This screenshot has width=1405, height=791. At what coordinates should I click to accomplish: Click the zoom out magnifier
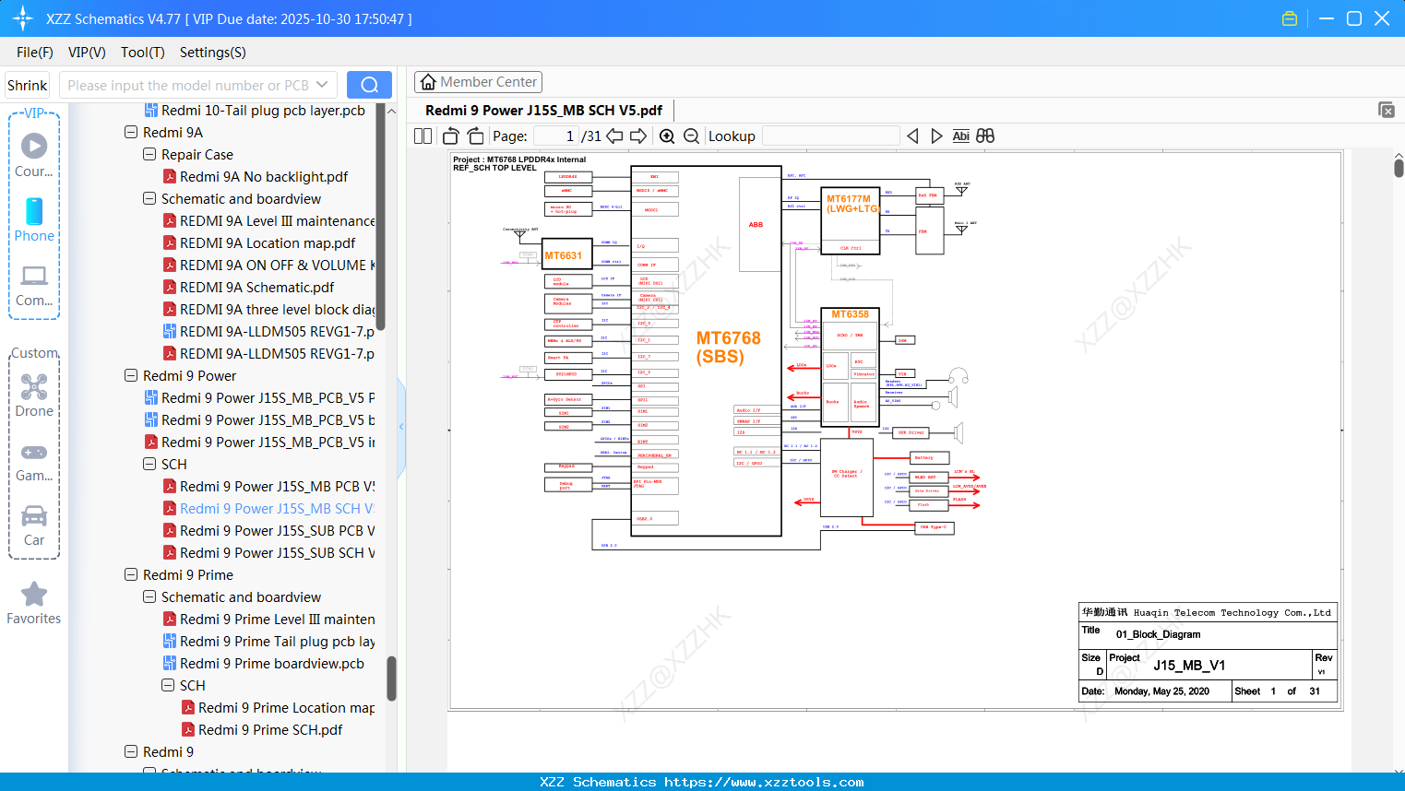(691, 136)
